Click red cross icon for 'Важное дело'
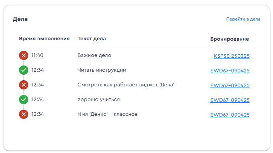273x153 pixels. pos(24,55)
